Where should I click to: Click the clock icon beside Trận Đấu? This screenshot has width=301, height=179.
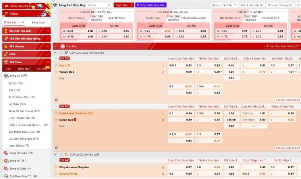[x=63, y=46]
